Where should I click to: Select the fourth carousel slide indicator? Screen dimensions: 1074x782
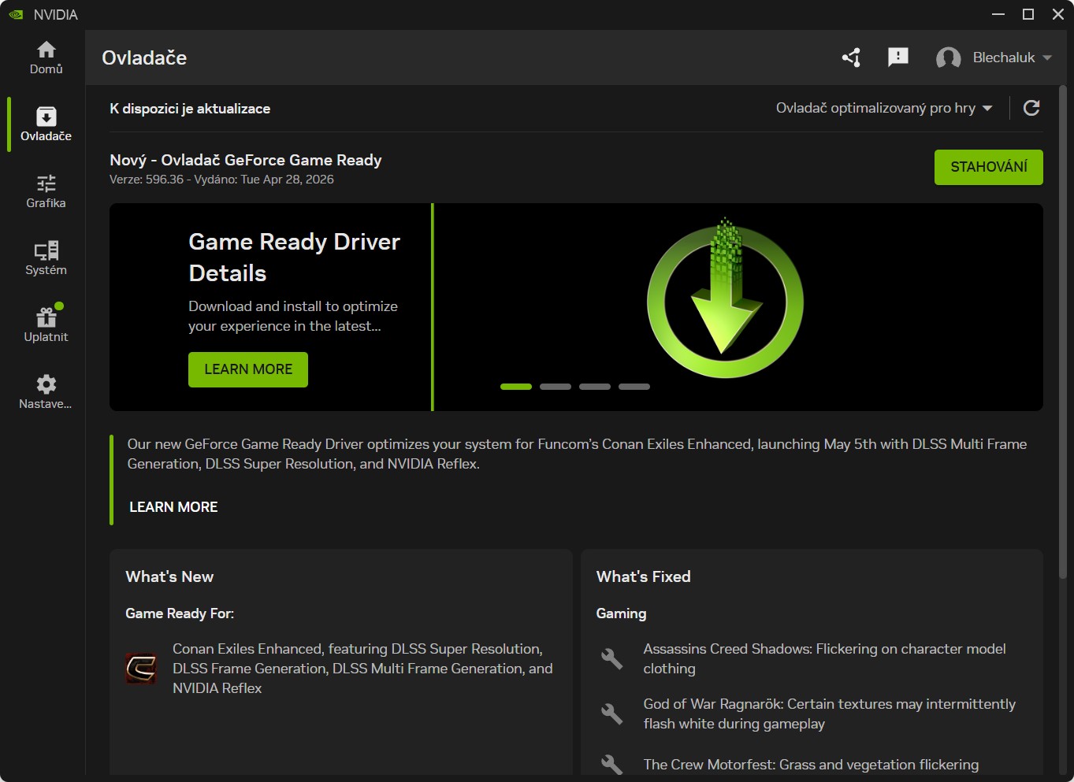(x=634, y=387)
